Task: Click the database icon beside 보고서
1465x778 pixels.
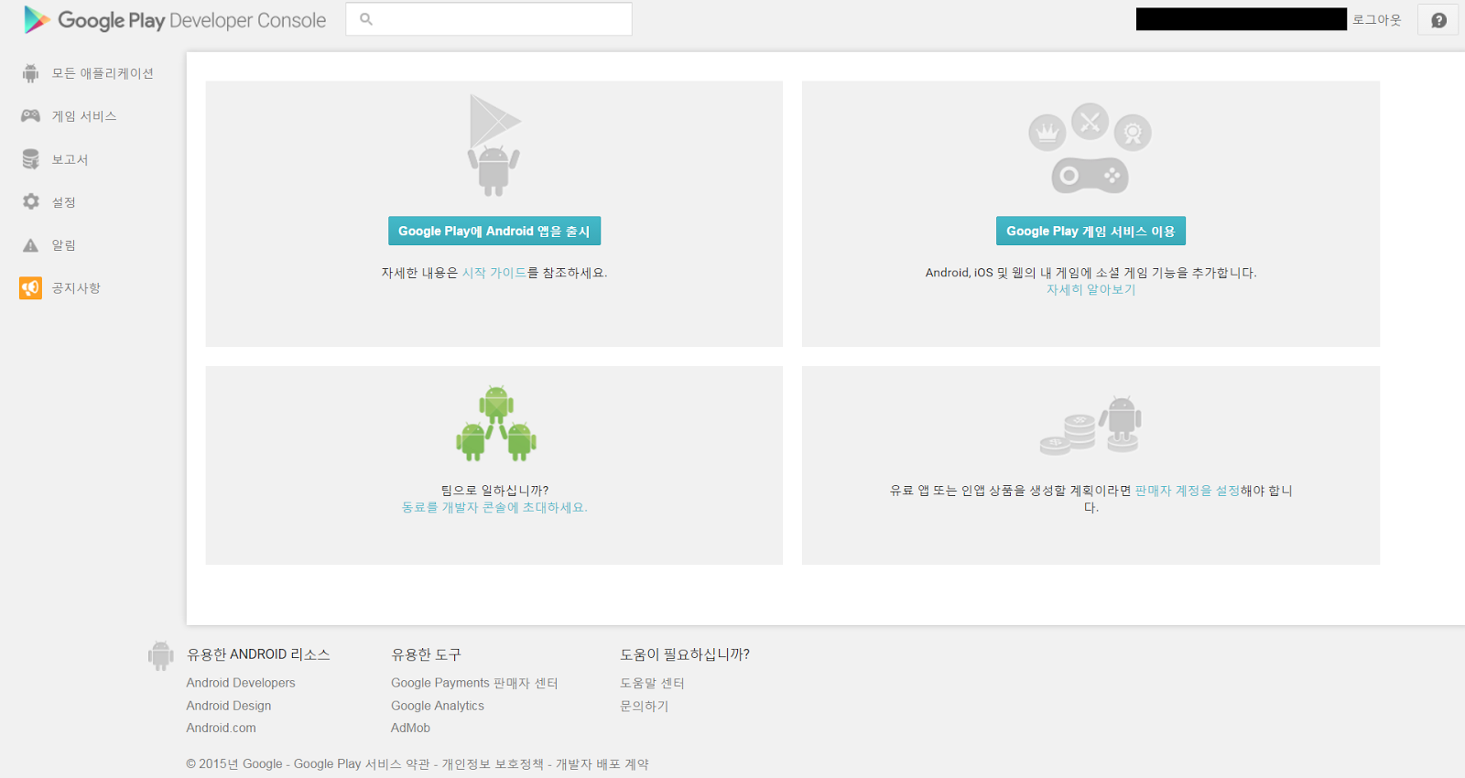Action: (x=30, y=159)
